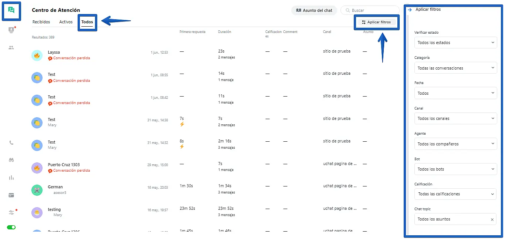The height and width of the screenshot is (239, 505).
Task: Open the visitors icon with red dot
Action: pyautogui.click(x=11, y=30)
